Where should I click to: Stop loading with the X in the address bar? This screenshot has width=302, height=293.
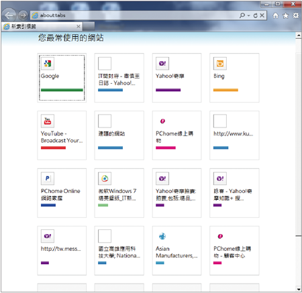[x=262, y=15]
